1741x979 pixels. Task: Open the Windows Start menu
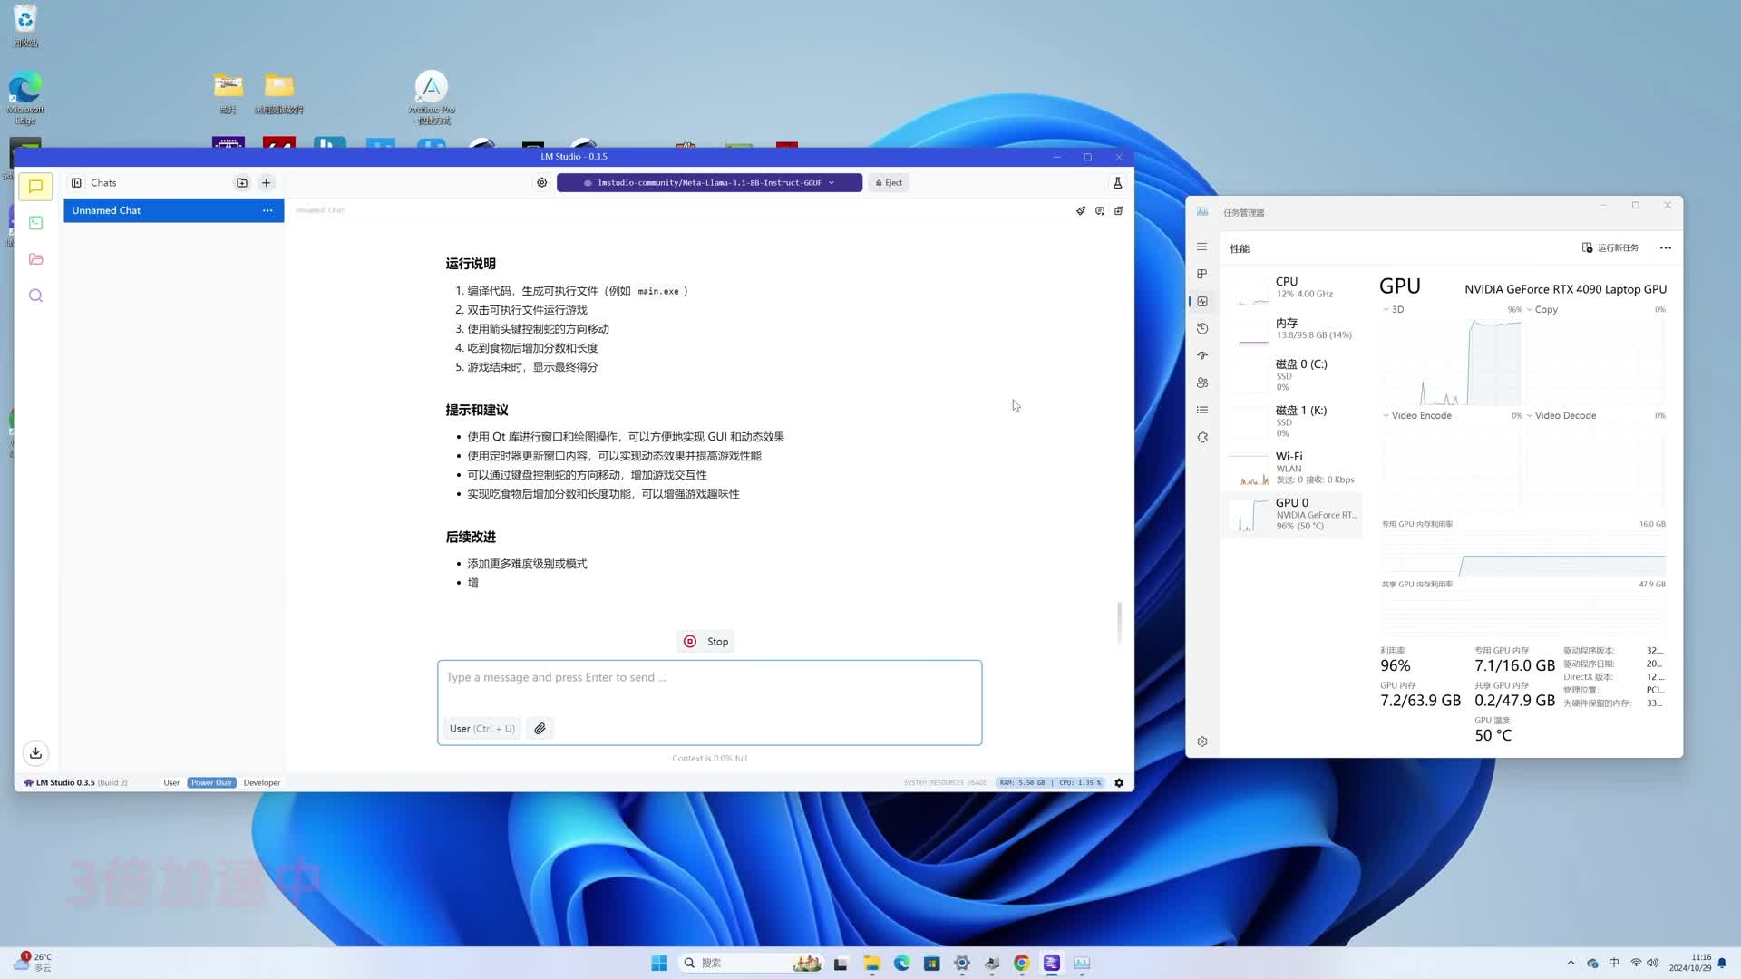tap(659, 963)
